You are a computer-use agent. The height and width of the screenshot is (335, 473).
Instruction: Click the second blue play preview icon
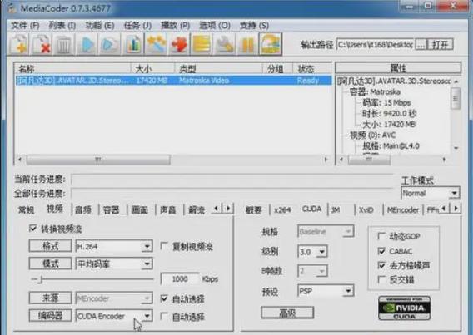pyautogui.click(x=109, y=45)
